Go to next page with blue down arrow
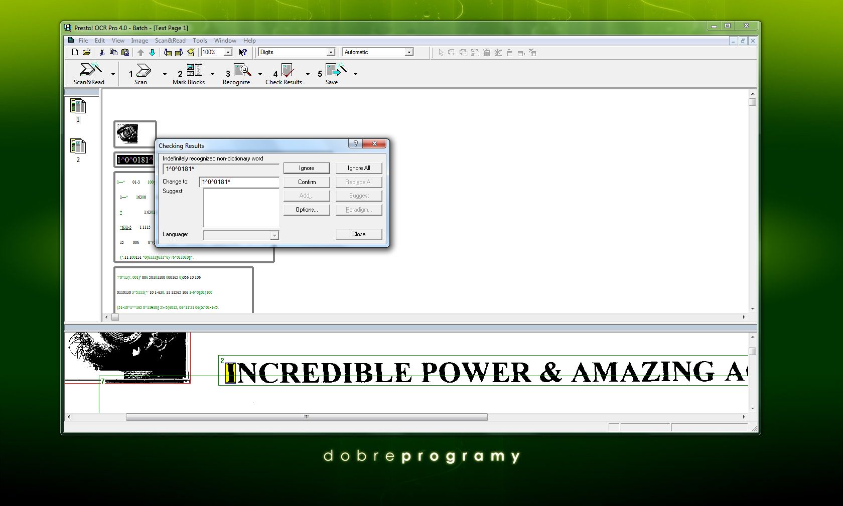Viewport: 843px width, 506px height. tap(152, 52)
